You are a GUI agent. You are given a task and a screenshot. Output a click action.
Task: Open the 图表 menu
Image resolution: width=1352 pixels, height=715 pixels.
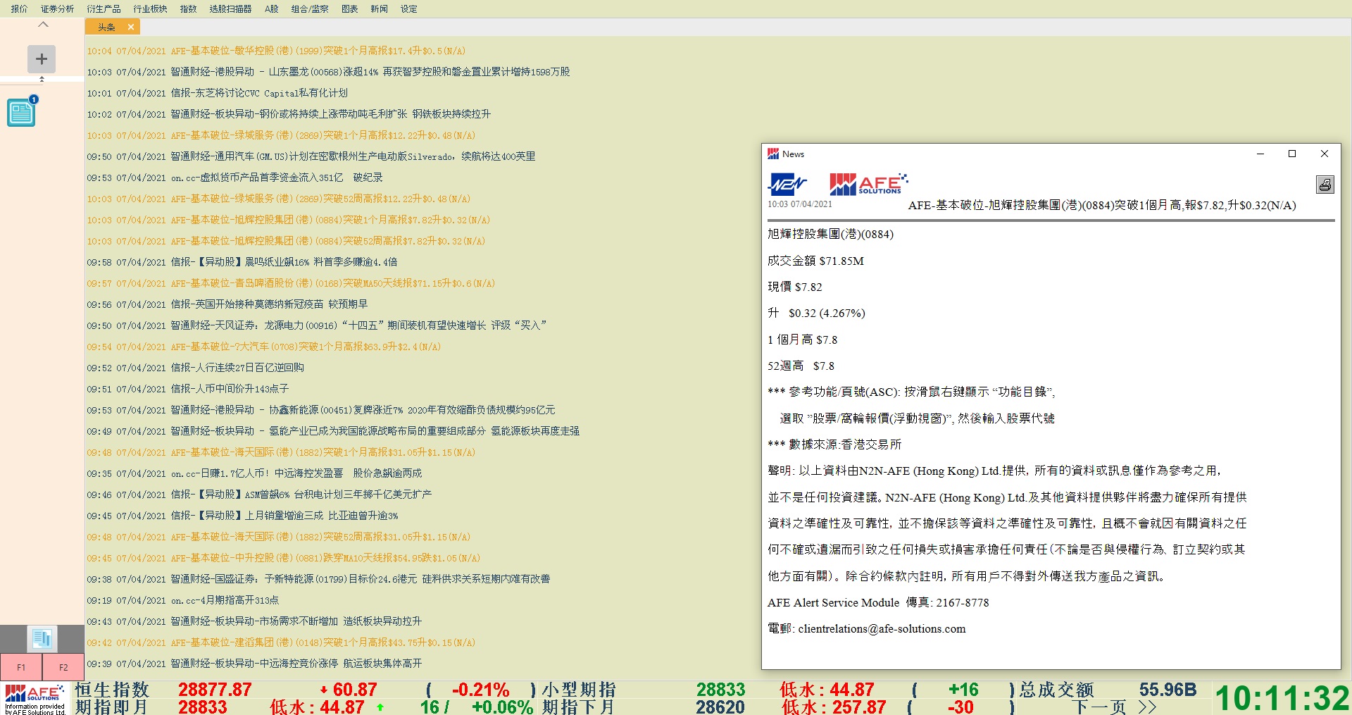(349, 8)
